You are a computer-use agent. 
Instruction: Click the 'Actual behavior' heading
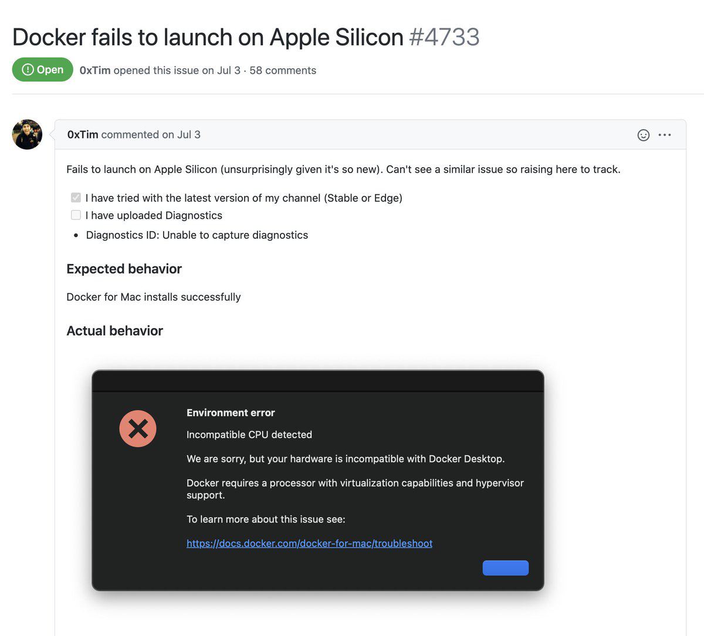click(x=114, y=331)
